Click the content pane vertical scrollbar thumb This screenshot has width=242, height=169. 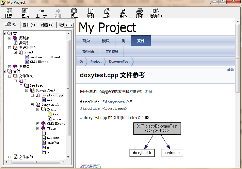click(238, 58)
